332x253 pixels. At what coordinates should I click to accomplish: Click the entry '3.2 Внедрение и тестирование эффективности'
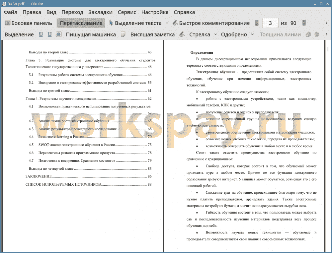pyautogui.click(x=90, y=83)
